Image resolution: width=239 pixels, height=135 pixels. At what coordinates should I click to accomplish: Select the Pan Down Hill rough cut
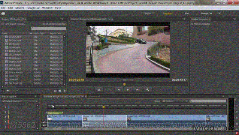click(15, 83)
